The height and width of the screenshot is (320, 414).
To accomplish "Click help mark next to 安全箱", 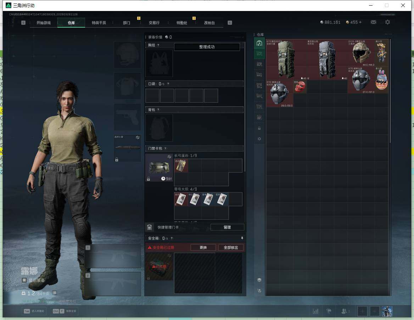I will coord(172,238).
